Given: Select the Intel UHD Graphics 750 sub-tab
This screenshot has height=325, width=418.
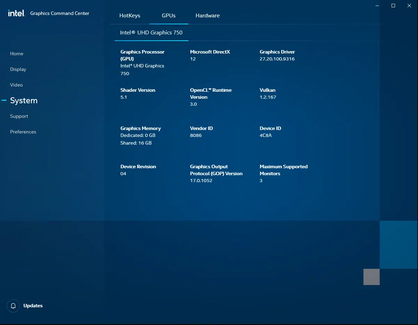Looking at the screenshot, I should click(151, 32).
